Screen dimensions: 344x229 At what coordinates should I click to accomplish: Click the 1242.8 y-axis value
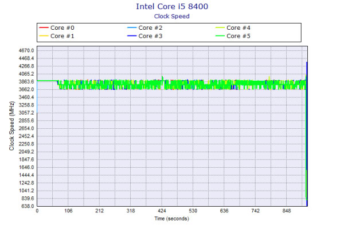coord(26,183)
